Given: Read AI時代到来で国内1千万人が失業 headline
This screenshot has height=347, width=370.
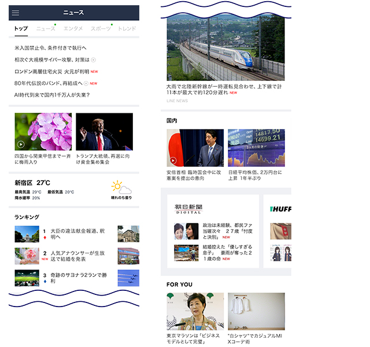Looking at the screenshot, I should 52,95.
